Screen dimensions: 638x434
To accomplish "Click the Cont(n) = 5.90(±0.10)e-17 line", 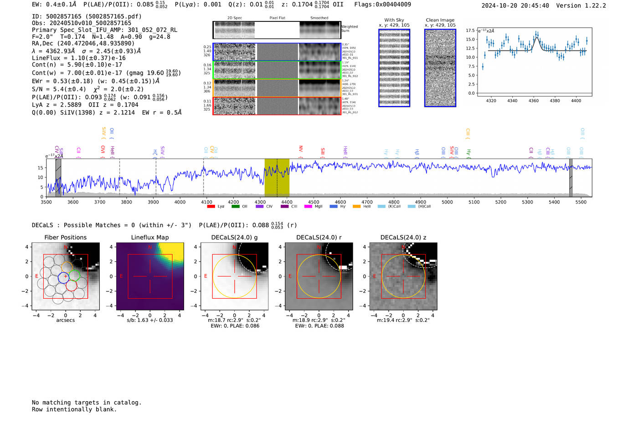I will pos(77,65).
